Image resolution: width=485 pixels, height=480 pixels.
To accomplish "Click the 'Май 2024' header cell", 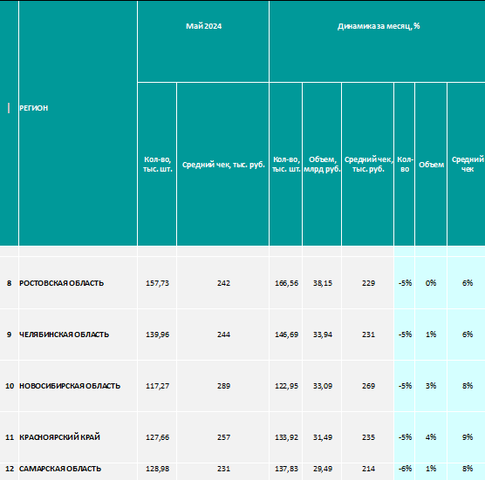I will pos(203,42).
